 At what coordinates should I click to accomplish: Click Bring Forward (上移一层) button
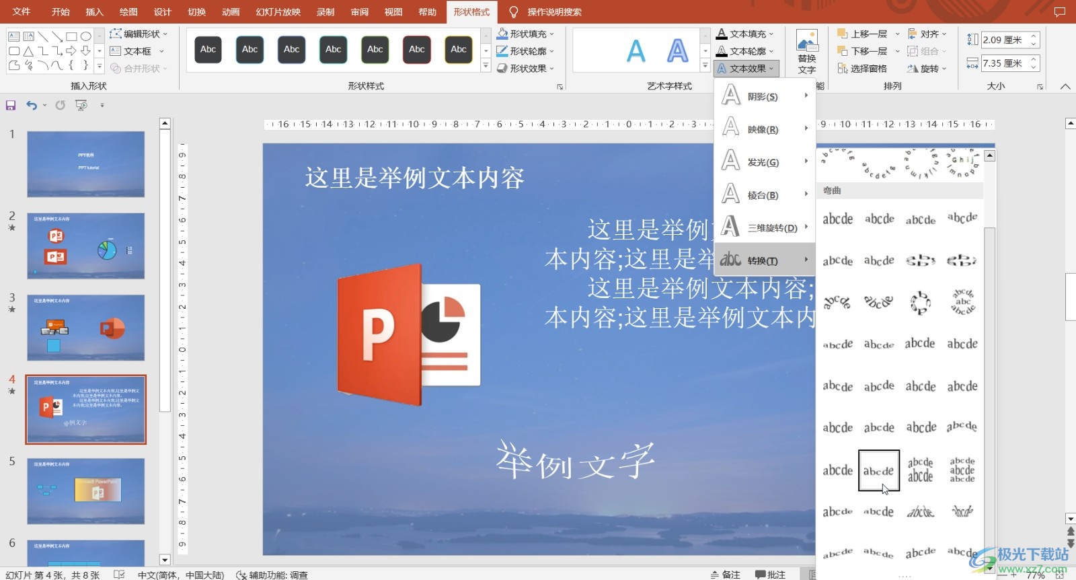click(x=863, y=34)
